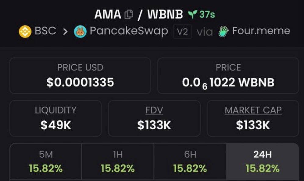Viewport: 304px width, 181px height.
Task: Open the Four.meme launchpad link
Action: 261,31
